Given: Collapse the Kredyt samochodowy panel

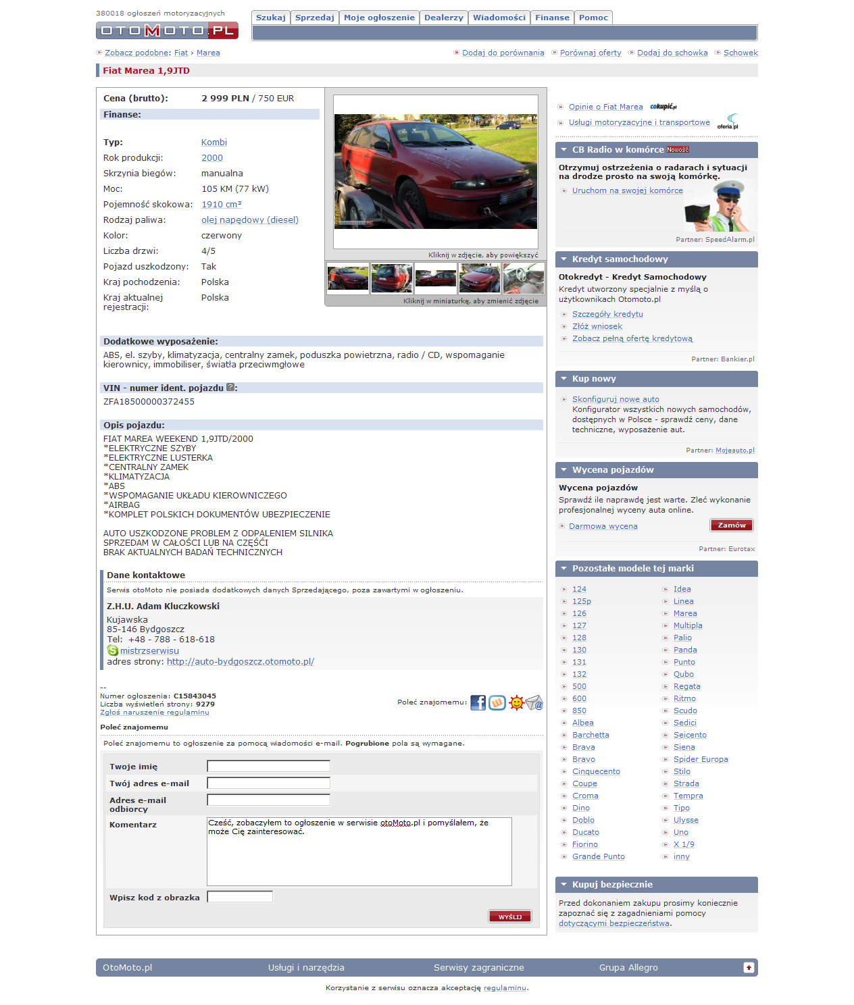Looking at the screenshot, I should pyautogui.click(x=563, y=259).
